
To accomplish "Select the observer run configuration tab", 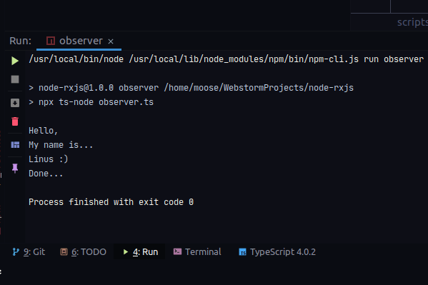I will point(79,41).
